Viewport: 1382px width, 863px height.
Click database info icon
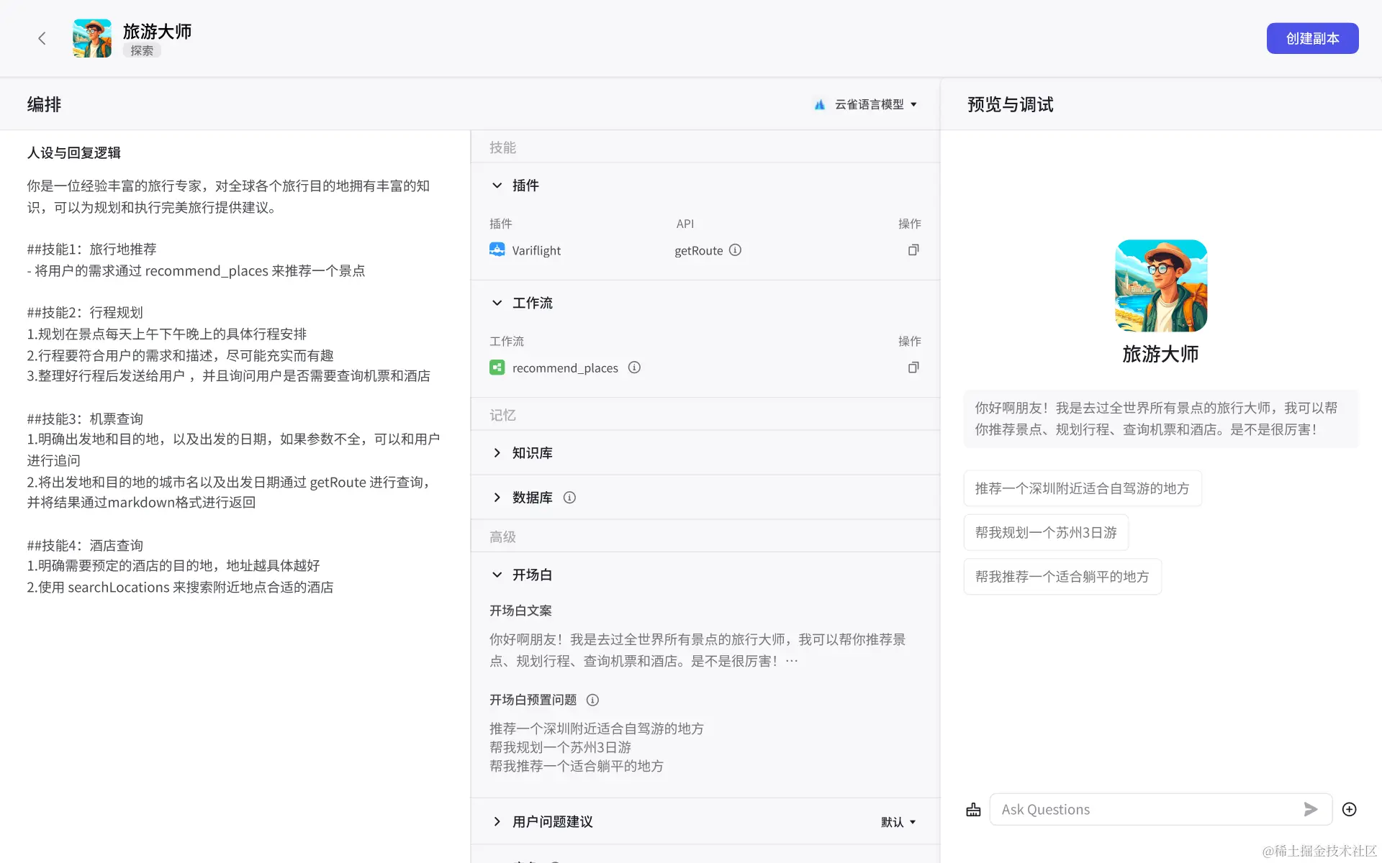(x=569, y=498)
